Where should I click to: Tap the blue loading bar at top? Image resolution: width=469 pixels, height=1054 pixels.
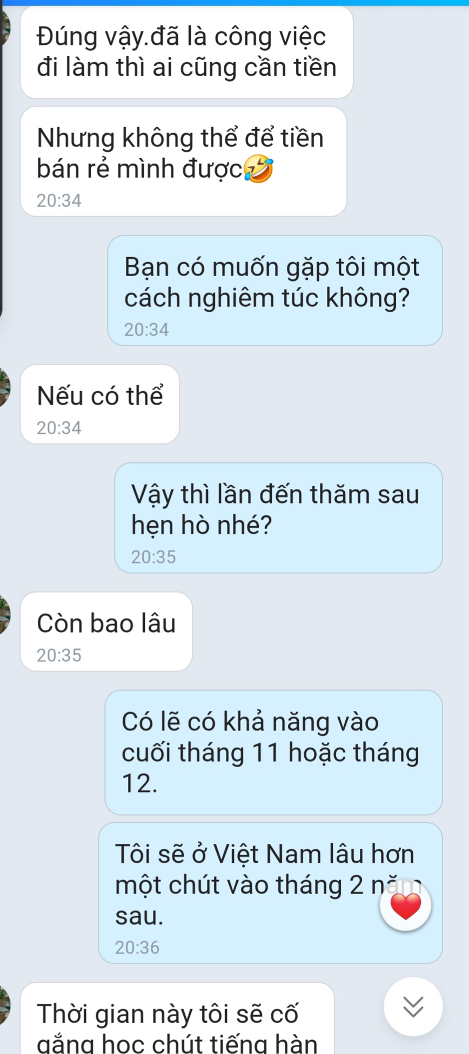pyautogui.click(x=234, y=3)
